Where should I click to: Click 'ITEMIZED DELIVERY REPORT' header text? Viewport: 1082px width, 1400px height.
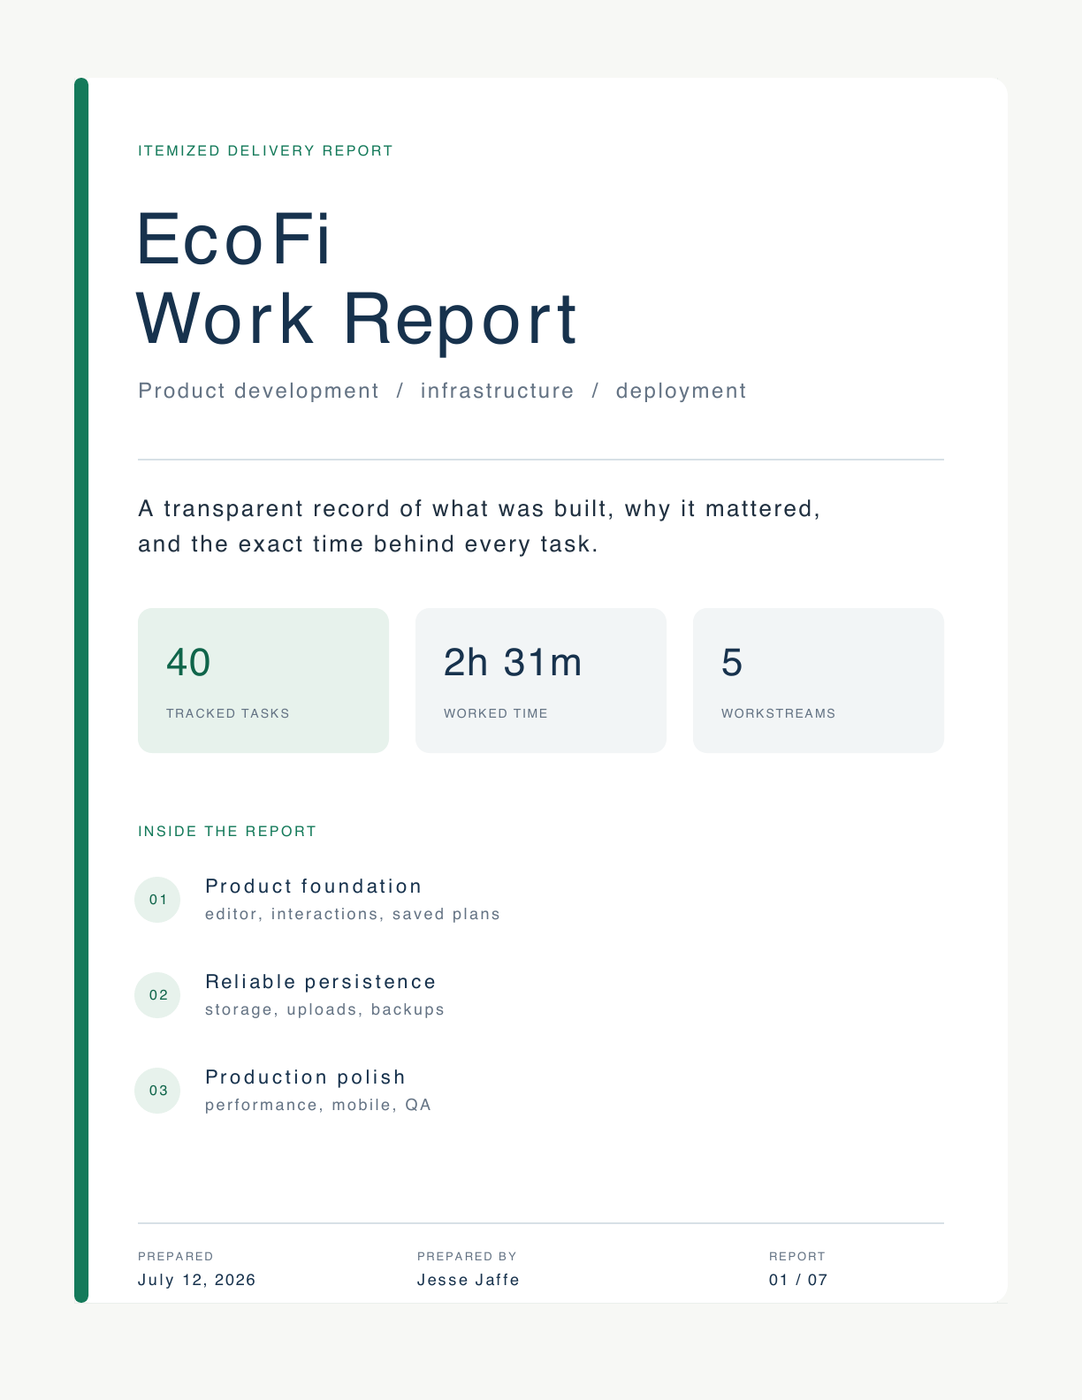(x=265, y=151)
